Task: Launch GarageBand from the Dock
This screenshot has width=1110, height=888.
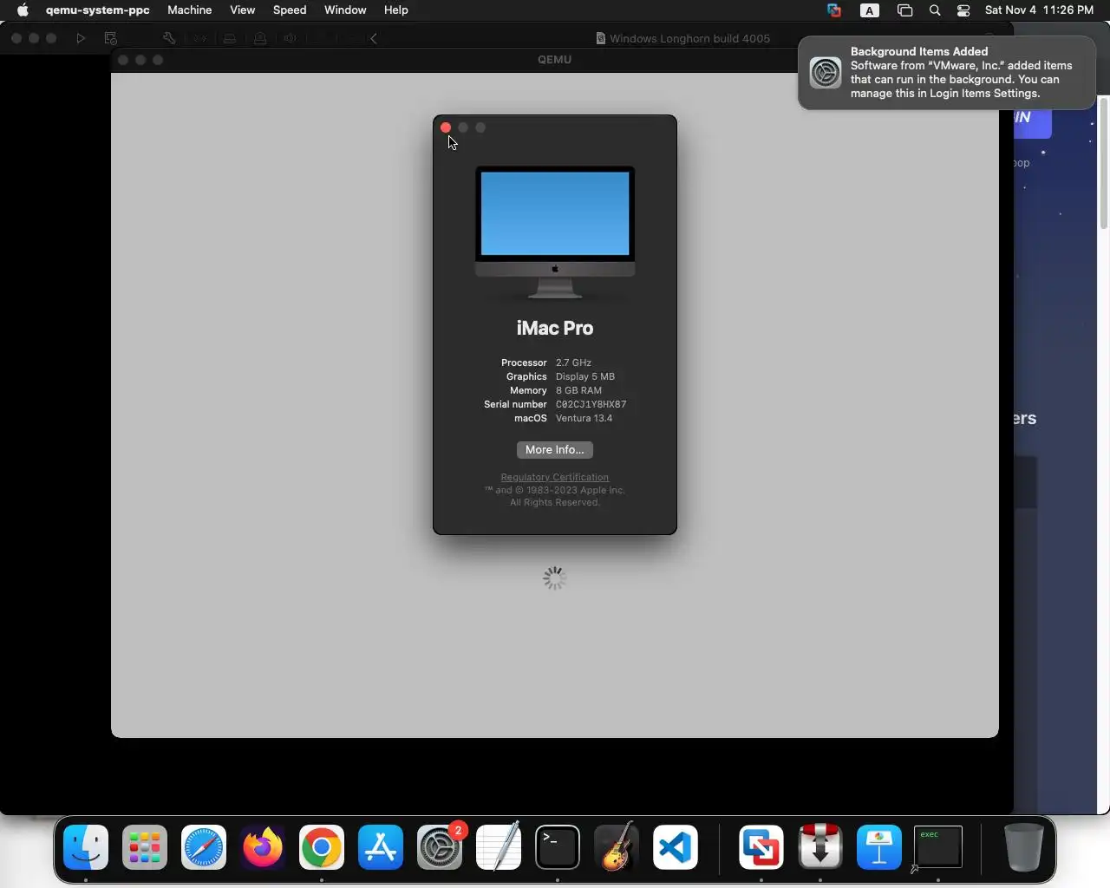Action: coord(617,847)
